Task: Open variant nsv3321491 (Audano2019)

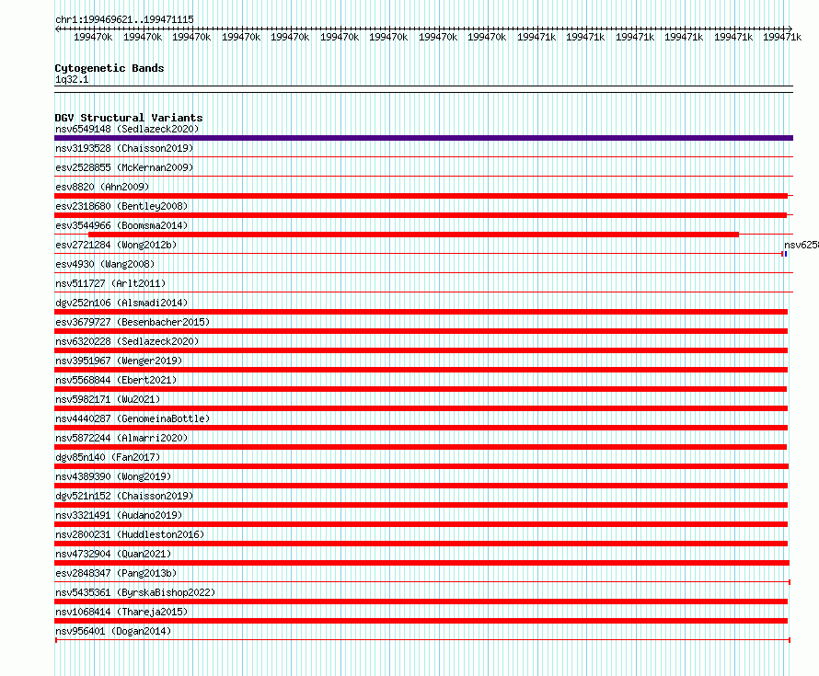Action: click(x=119, y=515)
